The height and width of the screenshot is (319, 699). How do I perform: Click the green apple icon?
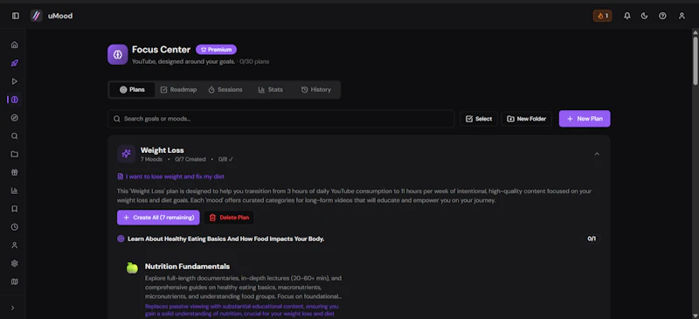click(x=132, y=267)
